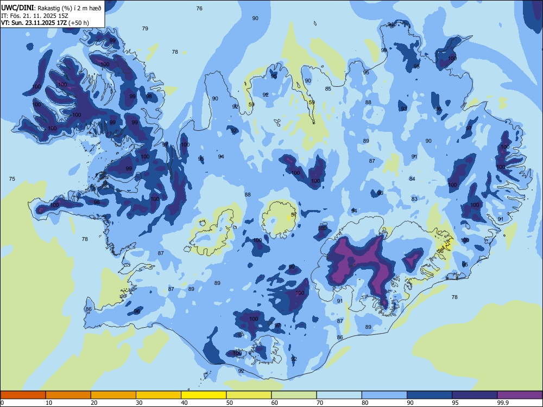The height and width of the screenshot is (407, 543).
Task: Click the map value '57' on the central glacier
Action: pyautogui.click(x=294, y=214)
